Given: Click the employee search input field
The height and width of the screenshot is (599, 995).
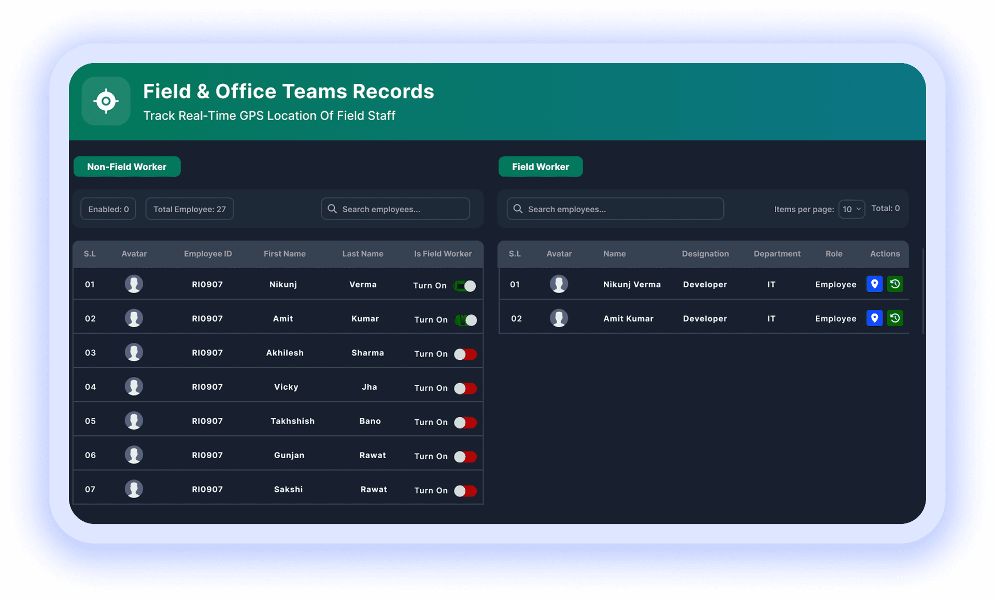Looking at the screenshot, I should click(395, 209).
